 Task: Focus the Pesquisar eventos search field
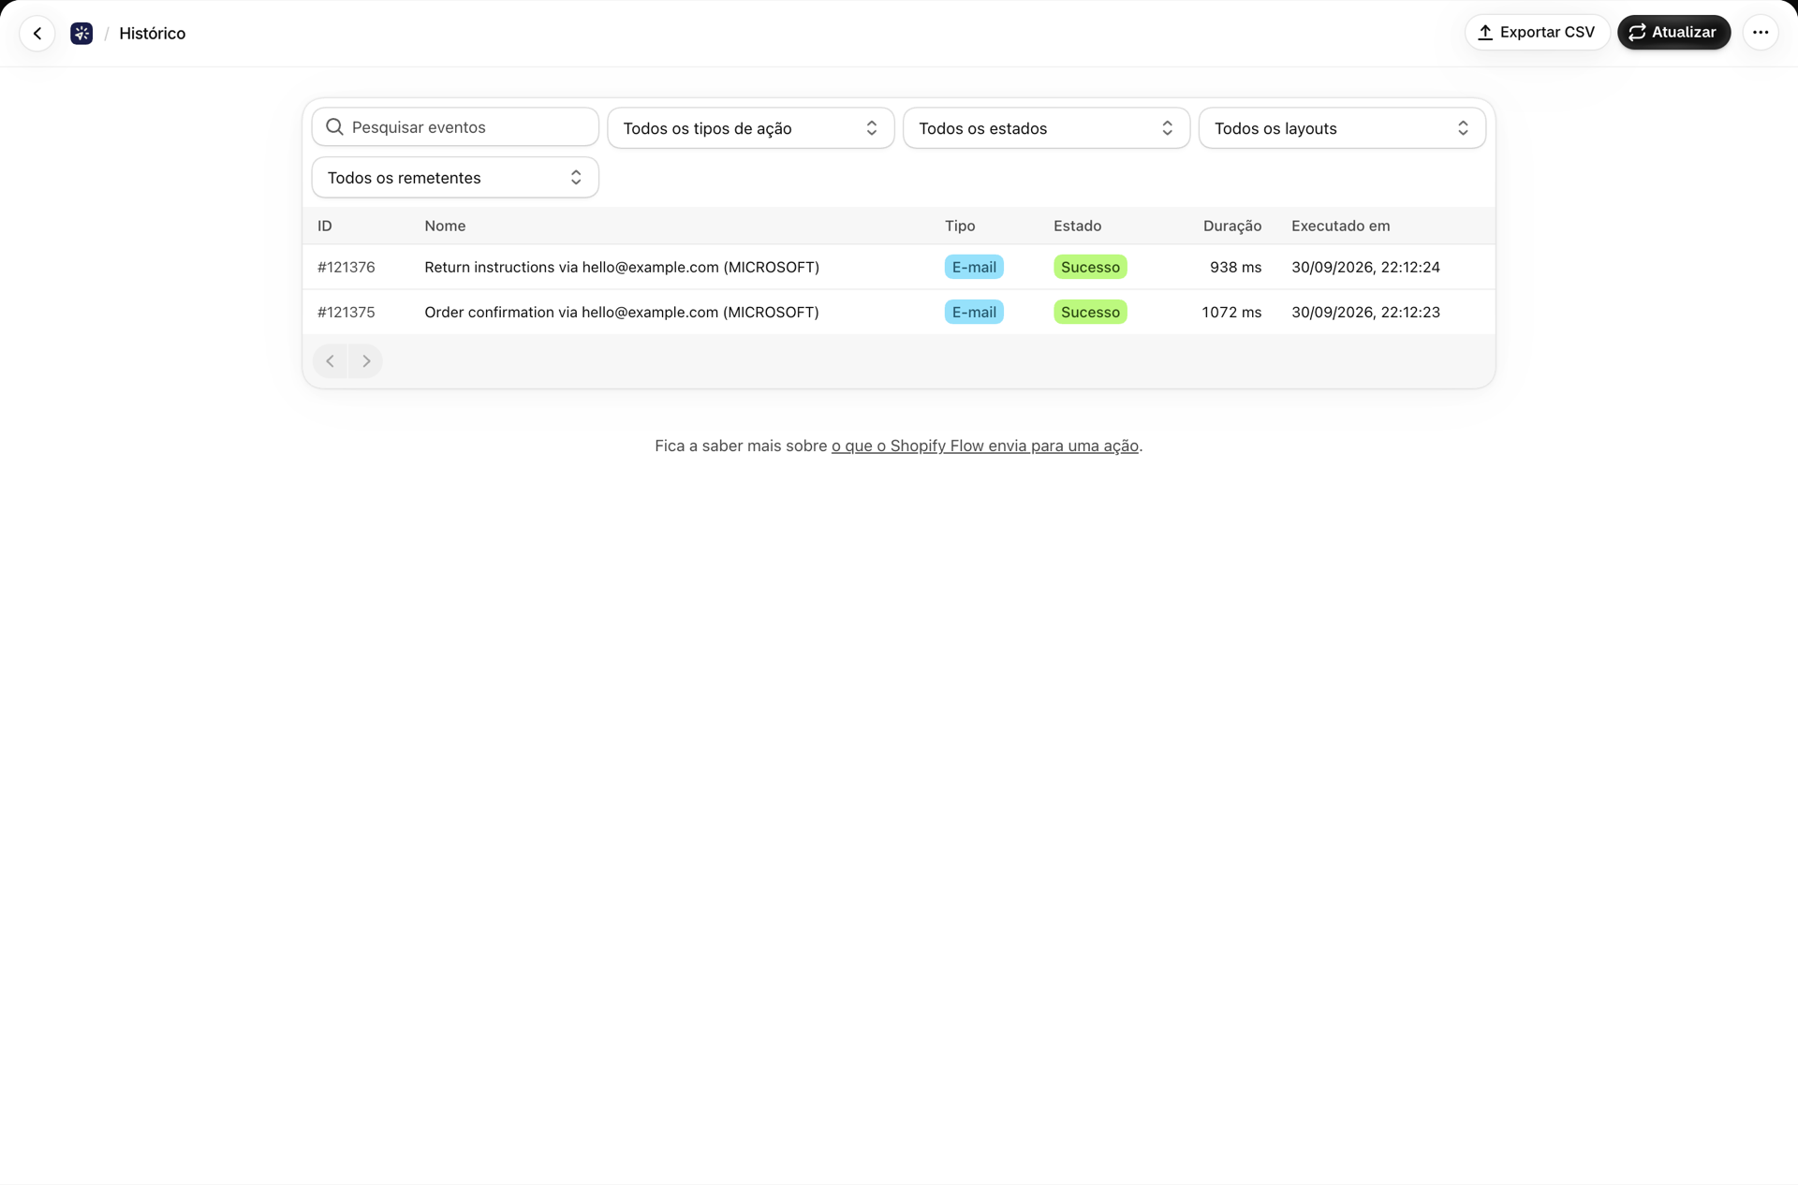tap(455, 127)
